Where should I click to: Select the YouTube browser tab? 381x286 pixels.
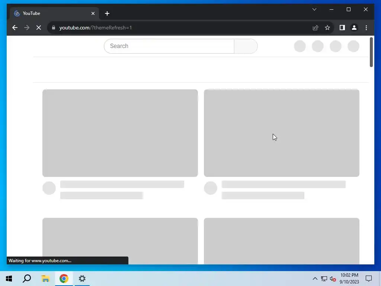(54, 13)
